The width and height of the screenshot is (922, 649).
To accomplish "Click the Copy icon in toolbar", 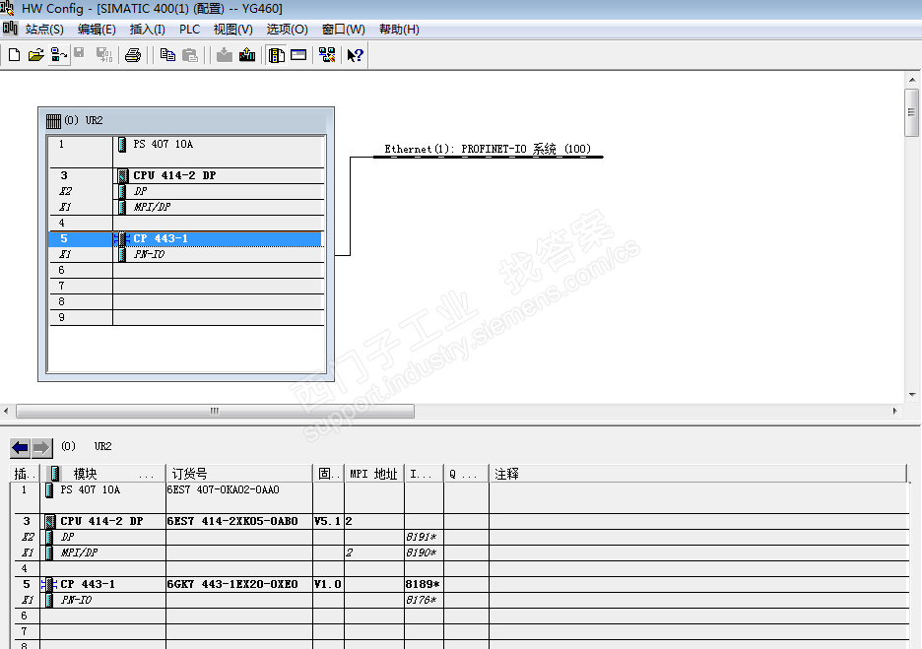I will (x=167, y=55).
